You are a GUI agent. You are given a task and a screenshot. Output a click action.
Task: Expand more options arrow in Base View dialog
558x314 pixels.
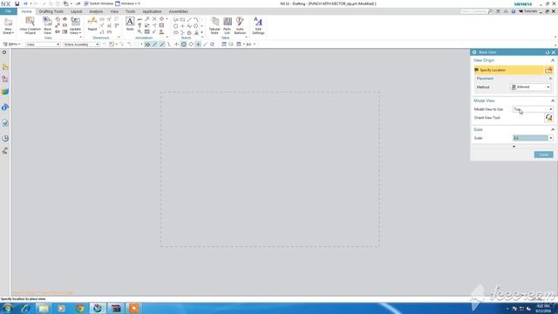point(514,147)
